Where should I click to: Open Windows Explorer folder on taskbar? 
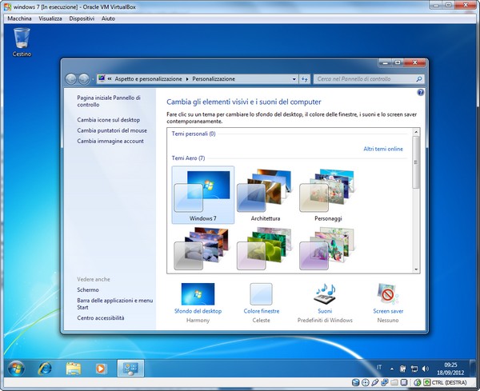[74, 369]
